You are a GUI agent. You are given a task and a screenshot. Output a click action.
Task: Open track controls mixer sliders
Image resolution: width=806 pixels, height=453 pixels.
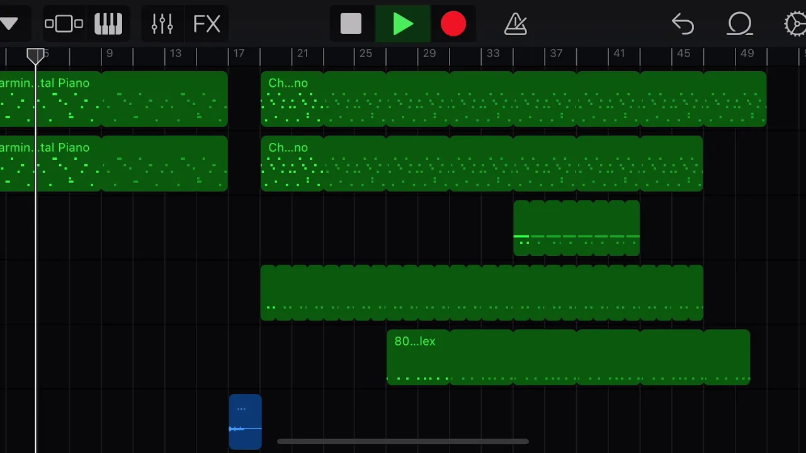(x=162, y=25)
